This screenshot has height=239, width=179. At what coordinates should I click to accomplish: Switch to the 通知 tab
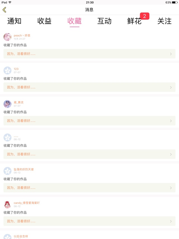(x=14, y=21)
